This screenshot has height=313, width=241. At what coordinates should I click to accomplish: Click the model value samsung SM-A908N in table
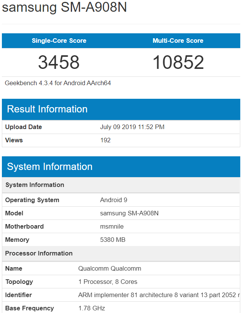point(129,213)
